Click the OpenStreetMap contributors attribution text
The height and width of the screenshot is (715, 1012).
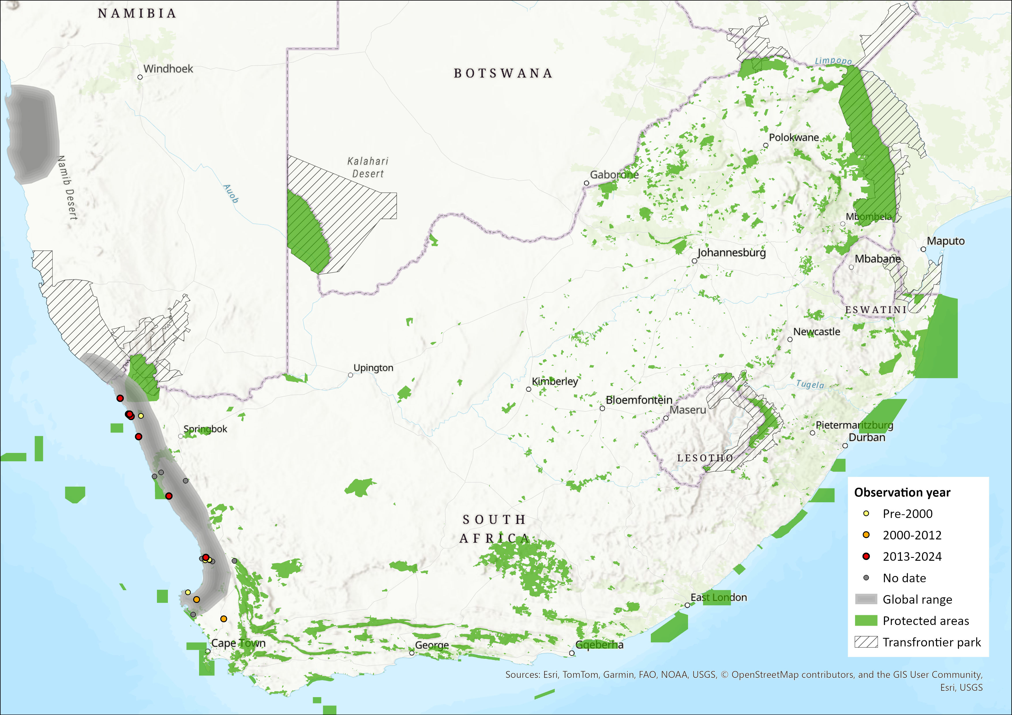[x=793, y=674]
